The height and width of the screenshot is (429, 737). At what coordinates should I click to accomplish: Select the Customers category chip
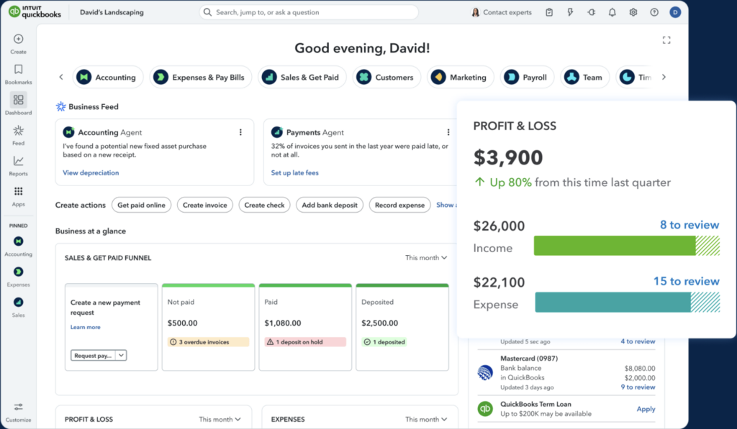[386, 78]
